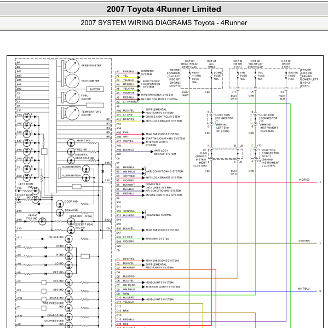
Task: Click the DRIVER SIDE J/B location label
Action: 309,78
